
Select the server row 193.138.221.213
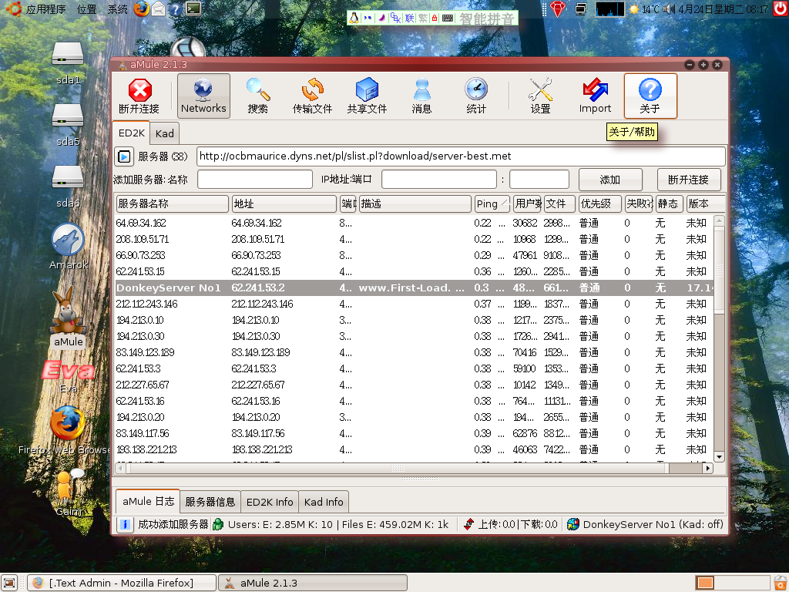(x=414, y=449)
